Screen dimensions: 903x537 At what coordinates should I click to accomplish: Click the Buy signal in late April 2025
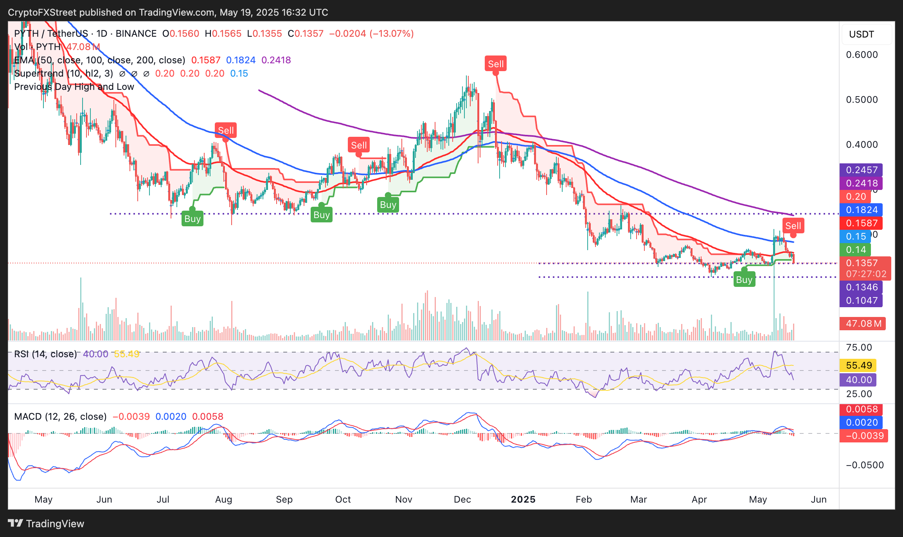pos(744,279)
